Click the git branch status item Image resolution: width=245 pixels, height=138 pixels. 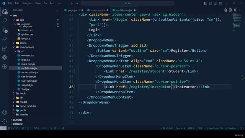11,128
